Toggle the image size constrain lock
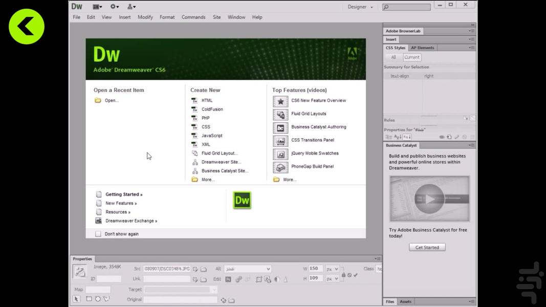 343,275
